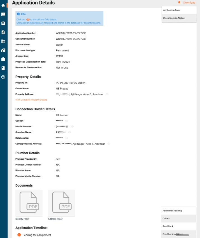Screen dimensions: 200x238
Task: Show the full Guardian Name
Action: point(69,132)
